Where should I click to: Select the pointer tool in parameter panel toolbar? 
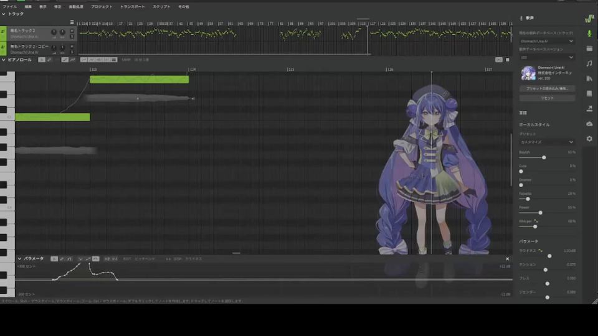point(54,259)
